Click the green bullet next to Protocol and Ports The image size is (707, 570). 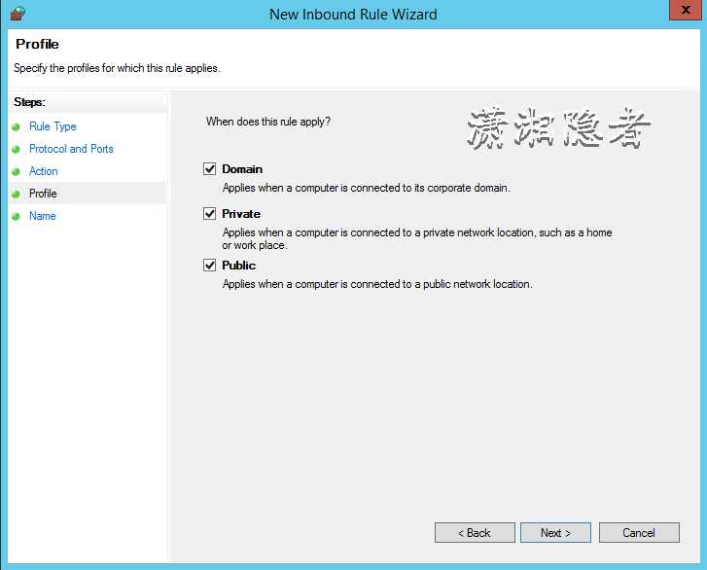(x=16, y=149)
